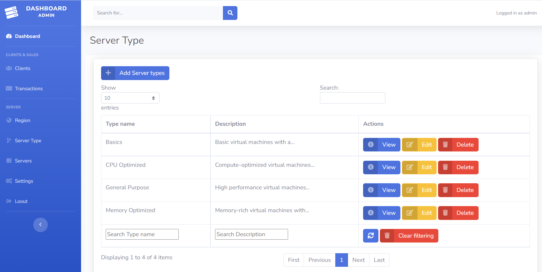
Task: Open the Show entries dropdown
Action: pyautogui.click(x=130, y=98)
